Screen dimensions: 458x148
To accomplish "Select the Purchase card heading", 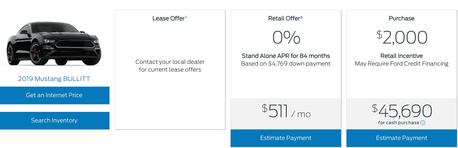I will click(x=401, y=19).
